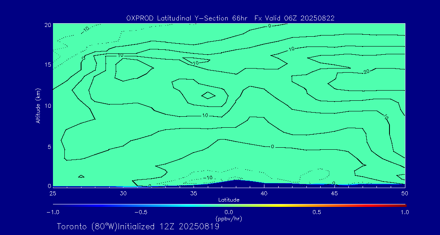This screenshot has height=235, width=440.
Task: Click the small diamond-shaped contour near 11 km
Action: point(208,95)
